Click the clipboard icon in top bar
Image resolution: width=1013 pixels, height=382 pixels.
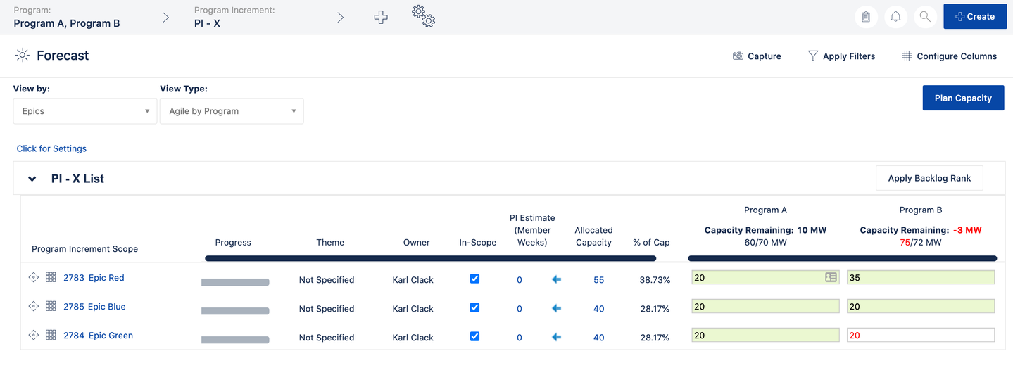pyautogui.click(x=866, y=17)
